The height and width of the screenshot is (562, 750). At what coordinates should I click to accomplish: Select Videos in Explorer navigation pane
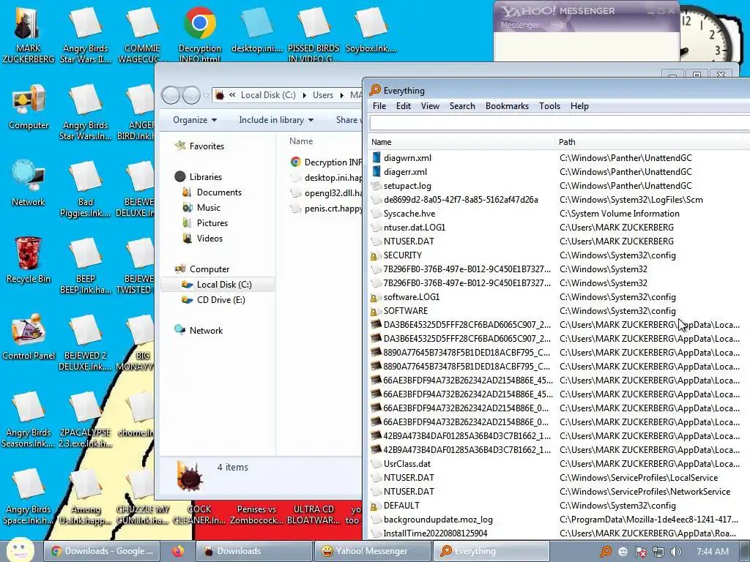coord(209,238)
